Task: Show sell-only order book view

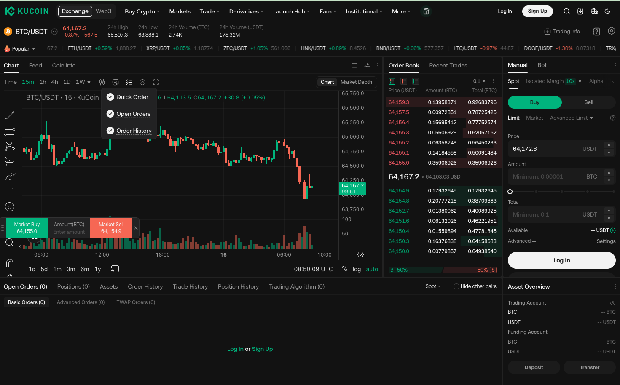Action: pyautogui.click(x=404, y=81)
